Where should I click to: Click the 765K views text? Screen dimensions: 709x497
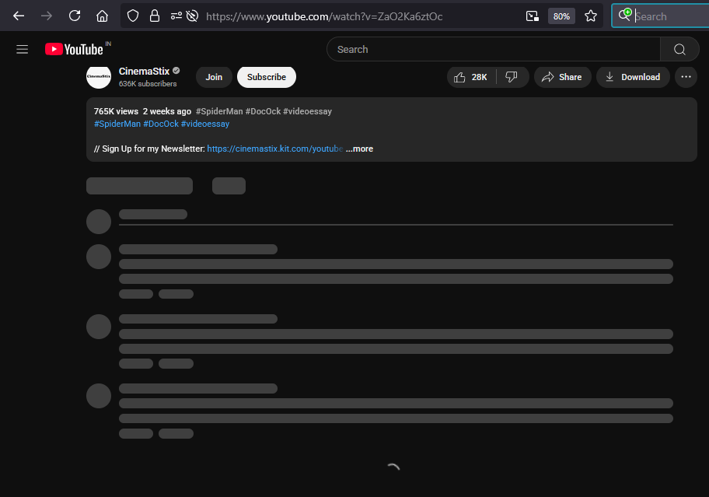[x=116, y=111]
